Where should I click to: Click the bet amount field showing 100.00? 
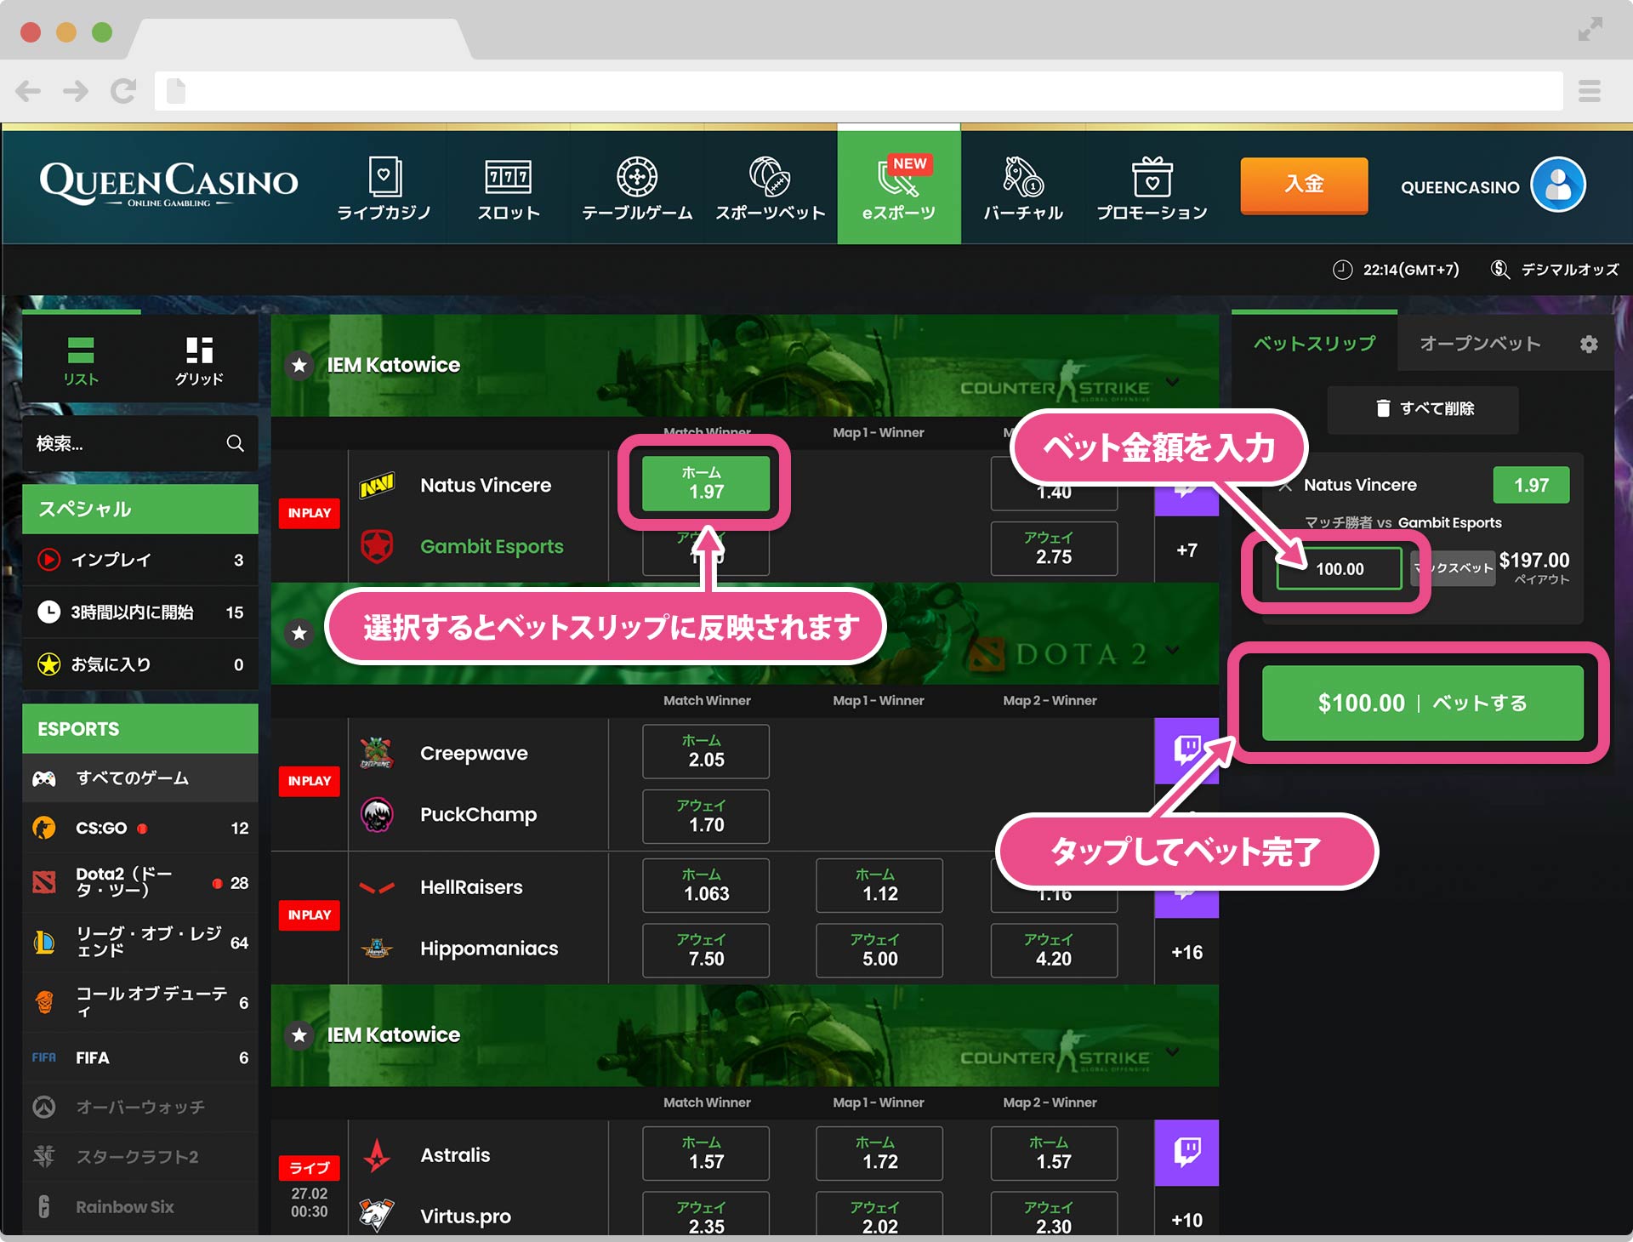point(1339,568)
